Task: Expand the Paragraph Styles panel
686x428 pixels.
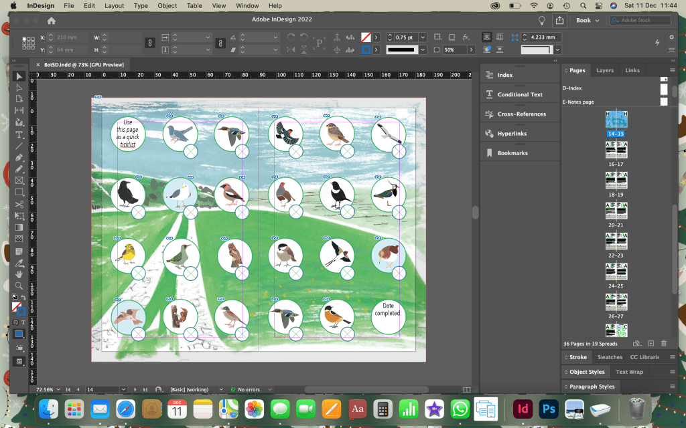Action: (592, 387)
